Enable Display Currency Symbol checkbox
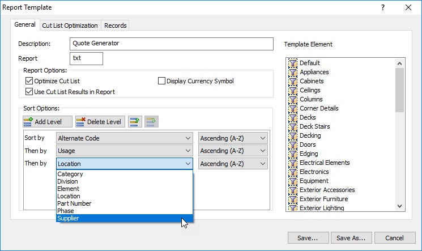 (x=161, y=82)
